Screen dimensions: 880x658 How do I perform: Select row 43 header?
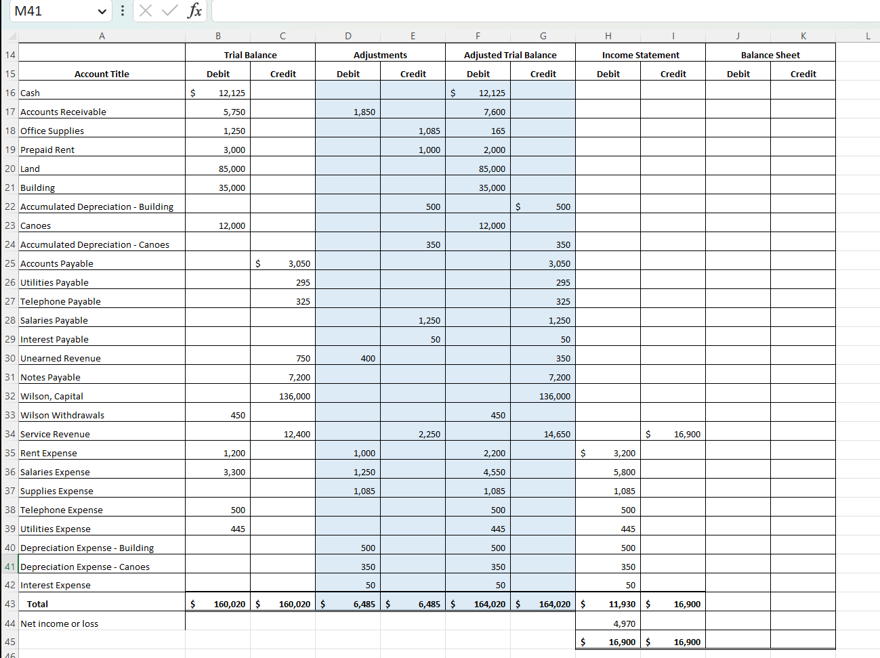9,603
